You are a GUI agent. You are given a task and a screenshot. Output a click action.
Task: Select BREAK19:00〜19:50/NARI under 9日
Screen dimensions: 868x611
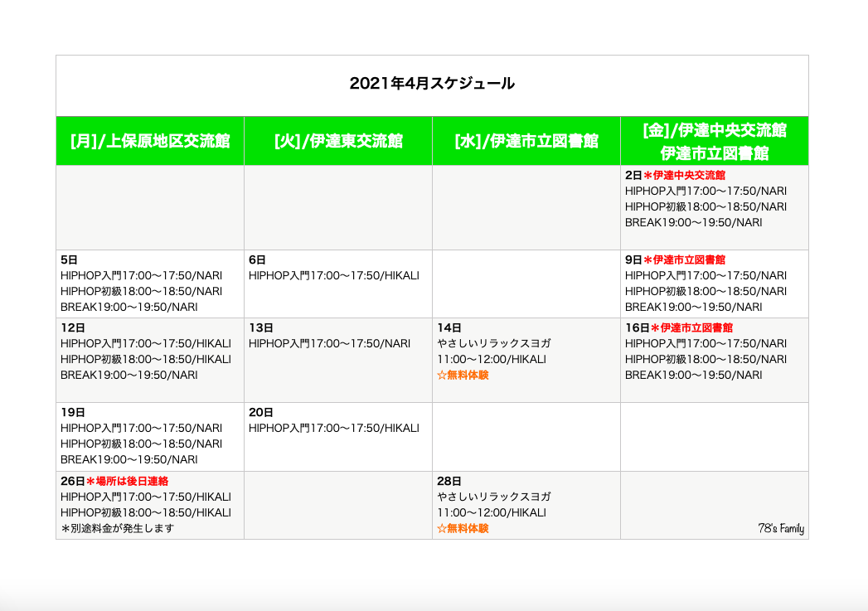pyautogui.click(x=694, y=308)
